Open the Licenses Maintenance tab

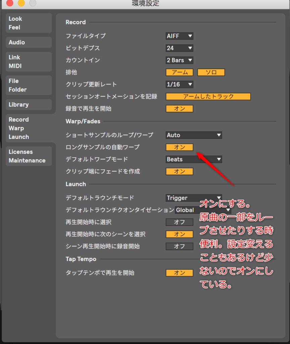(x=29, y=156)
